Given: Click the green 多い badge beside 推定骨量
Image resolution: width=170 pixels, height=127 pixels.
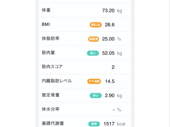Looking at the screenshot, I should click(96, 95).
